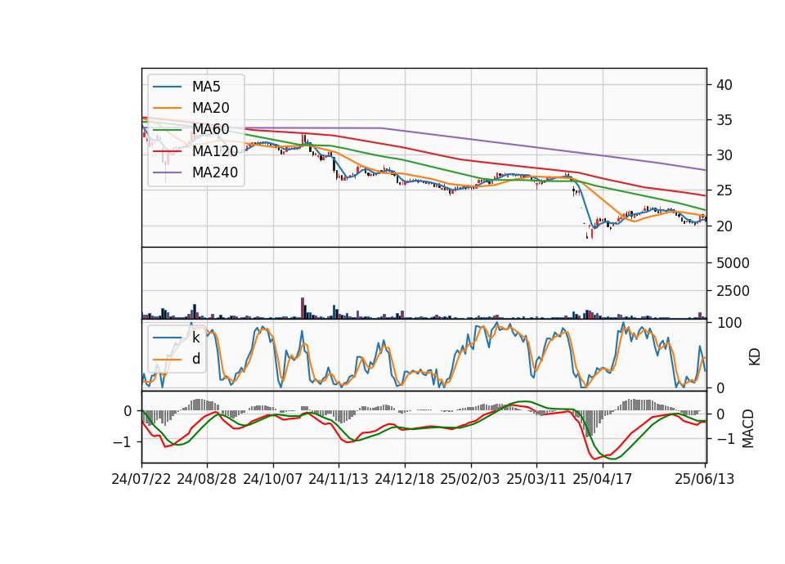Click the volume axis value 5000

click(733, 263)
